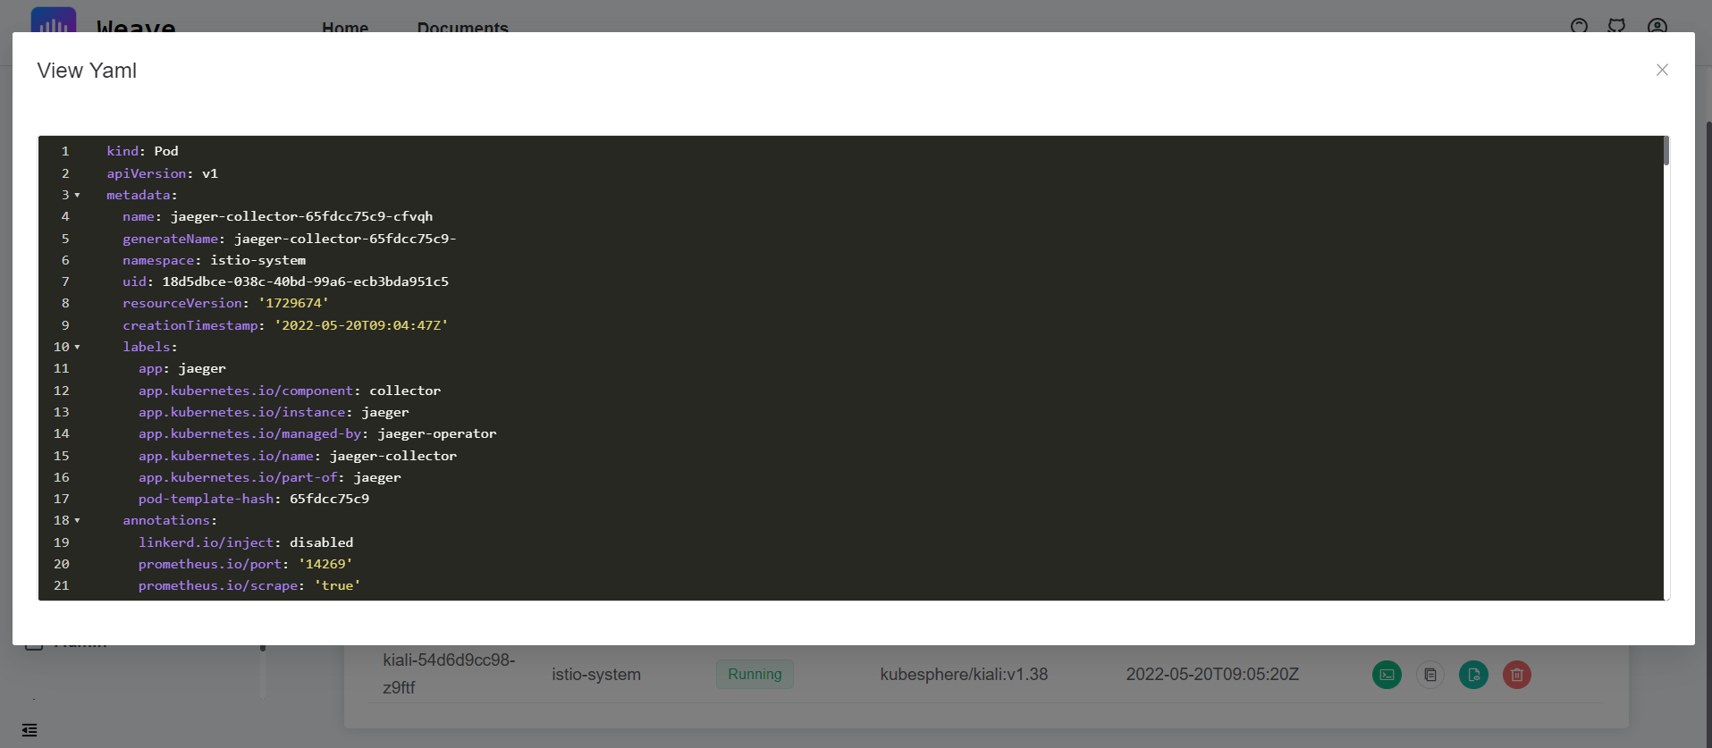Close the View Yaml dialog
Image resolution: width=1712 pixels, height=748 pixels.
point(1662,70)
